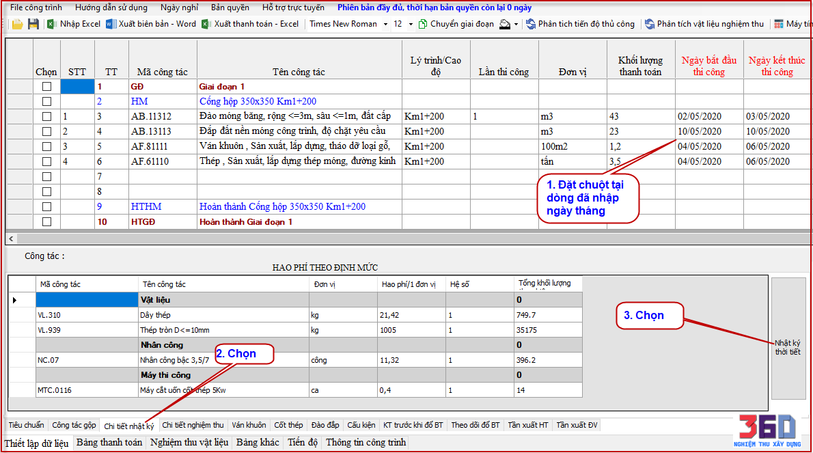Viewport: 813px width, 453px height.
Task: Open the Nghiệm thu vật liệu bottom tab
Action: click(x=189, y=443)
